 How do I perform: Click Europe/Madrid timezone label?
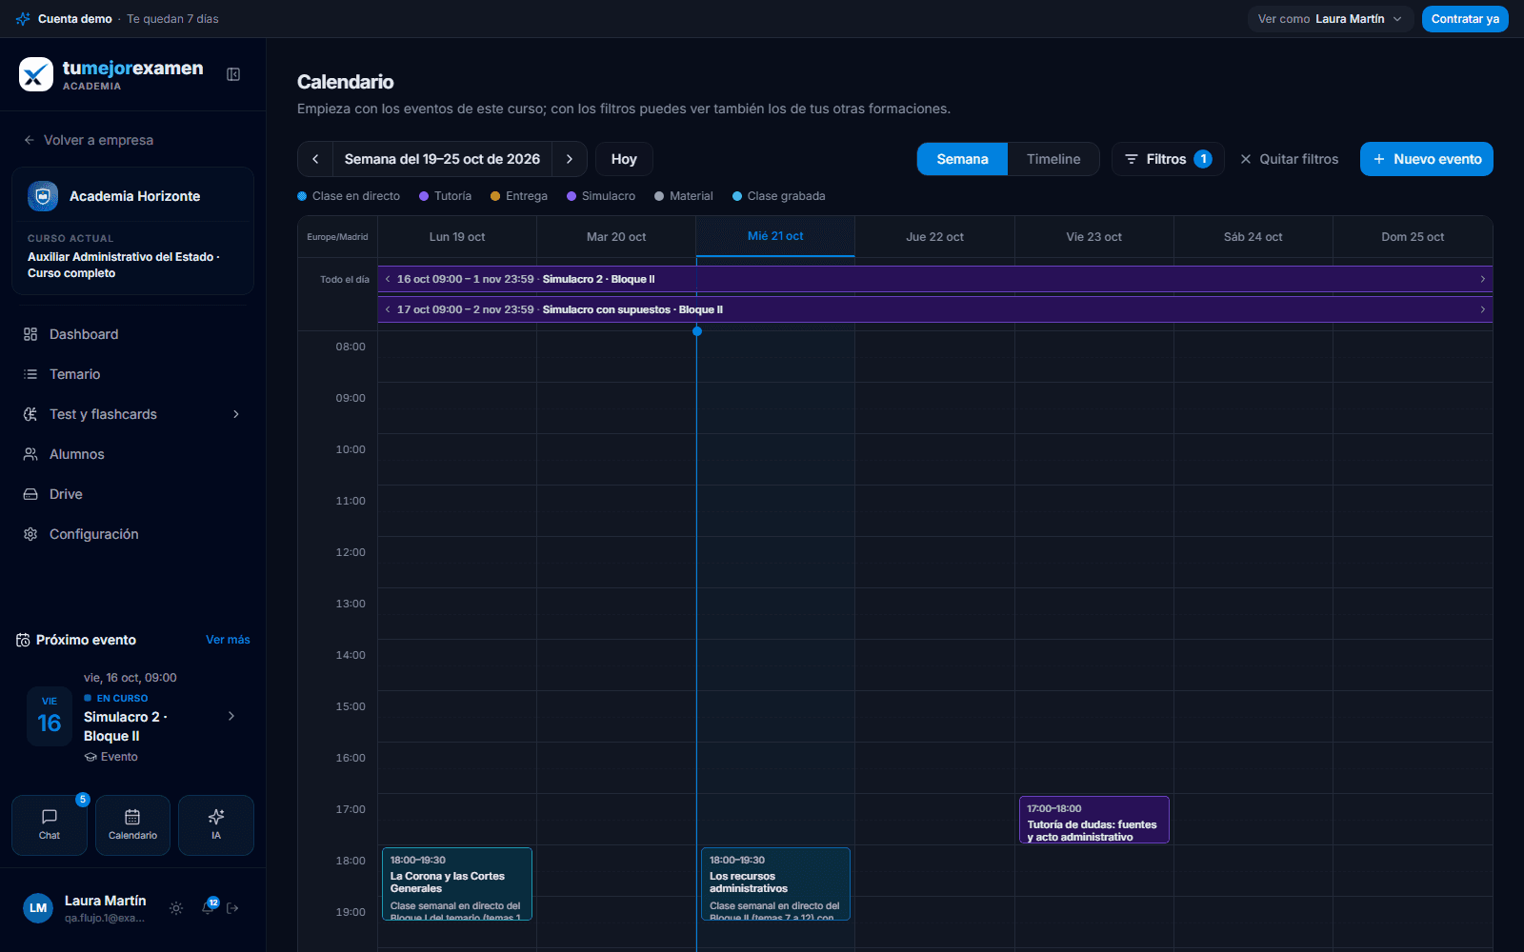pos(337,237)
